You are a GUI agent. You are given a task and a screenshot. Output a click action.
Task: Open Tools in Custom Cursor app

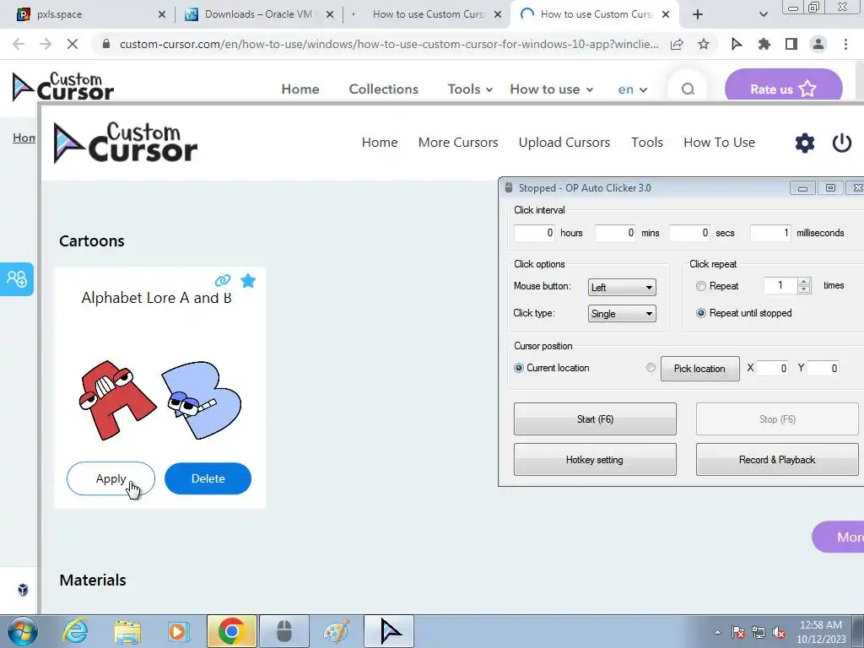point(647,142)
